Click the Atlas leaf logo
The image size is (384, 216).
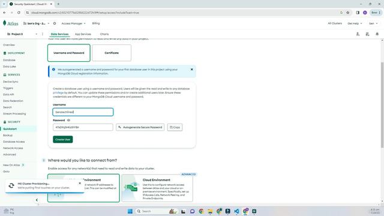(x=4, y=23)
